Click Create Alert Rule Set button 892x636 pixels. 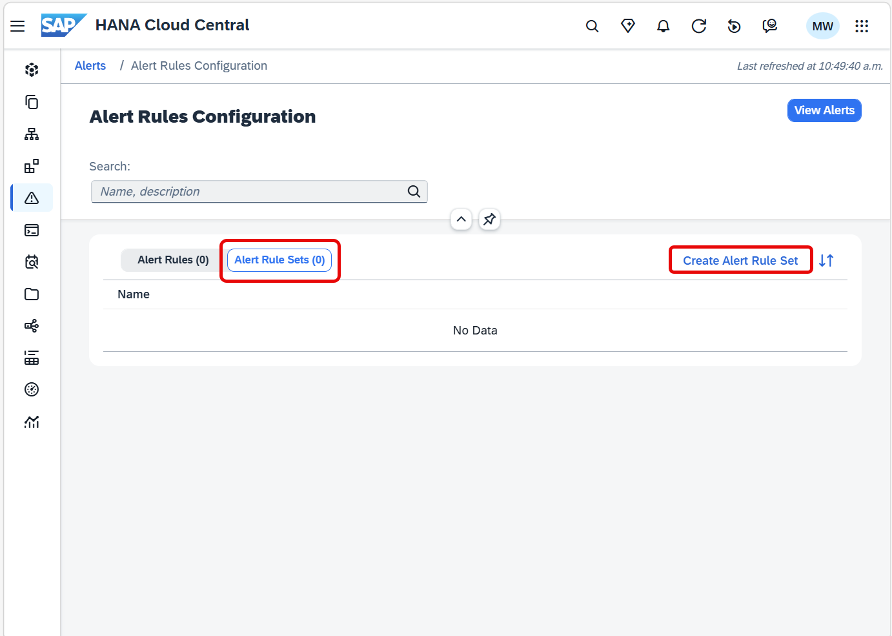(x=740, y=260)
